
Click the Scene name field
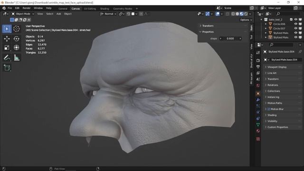click(236, 8)
